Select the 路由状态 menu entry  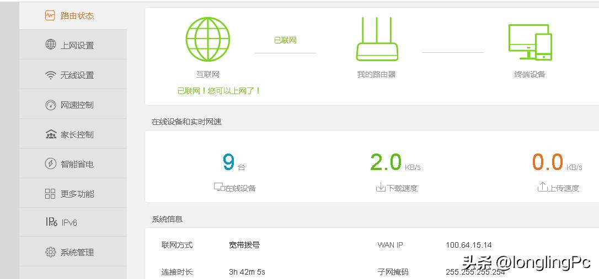[x=77, y=16]
